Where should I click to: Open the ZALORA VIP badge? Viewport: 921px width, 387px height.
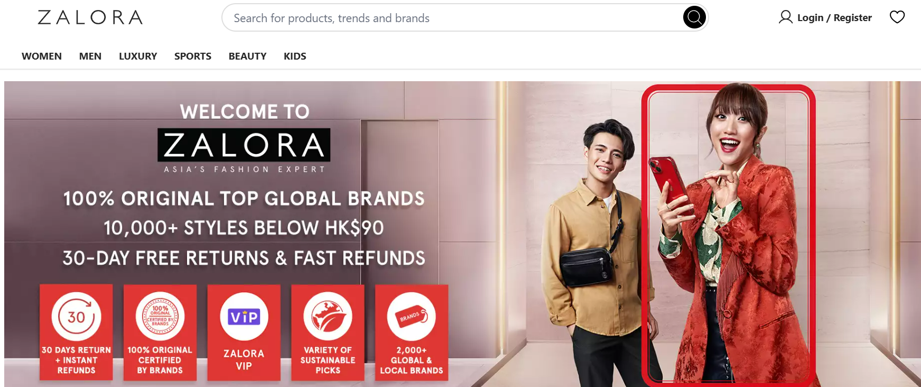pyautogui.click(x=244, y=332)
